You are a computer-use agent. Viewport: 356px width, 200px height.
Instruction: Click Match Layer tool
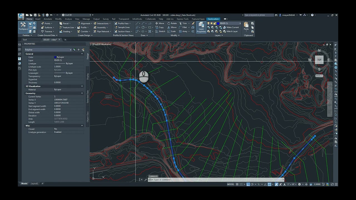(x=230, y=31)
